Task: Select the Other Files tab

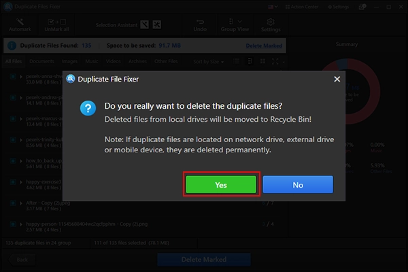Action: pos(166,61)
